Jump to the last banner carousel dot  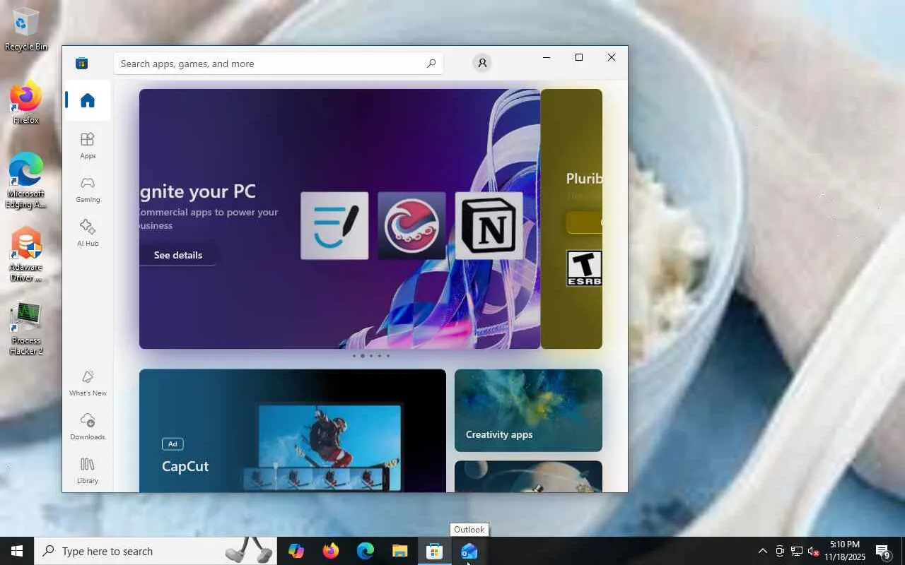pos(387,356)
